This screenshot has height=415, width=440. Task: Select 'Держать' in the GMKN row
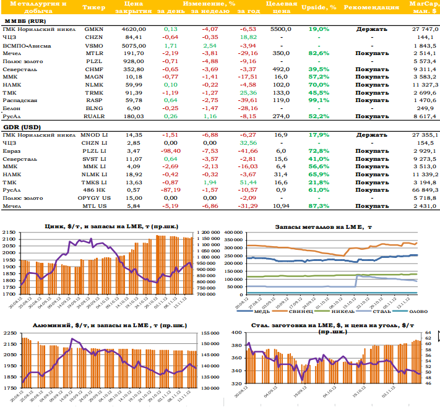pyautogui.click(x=372, y=29)
